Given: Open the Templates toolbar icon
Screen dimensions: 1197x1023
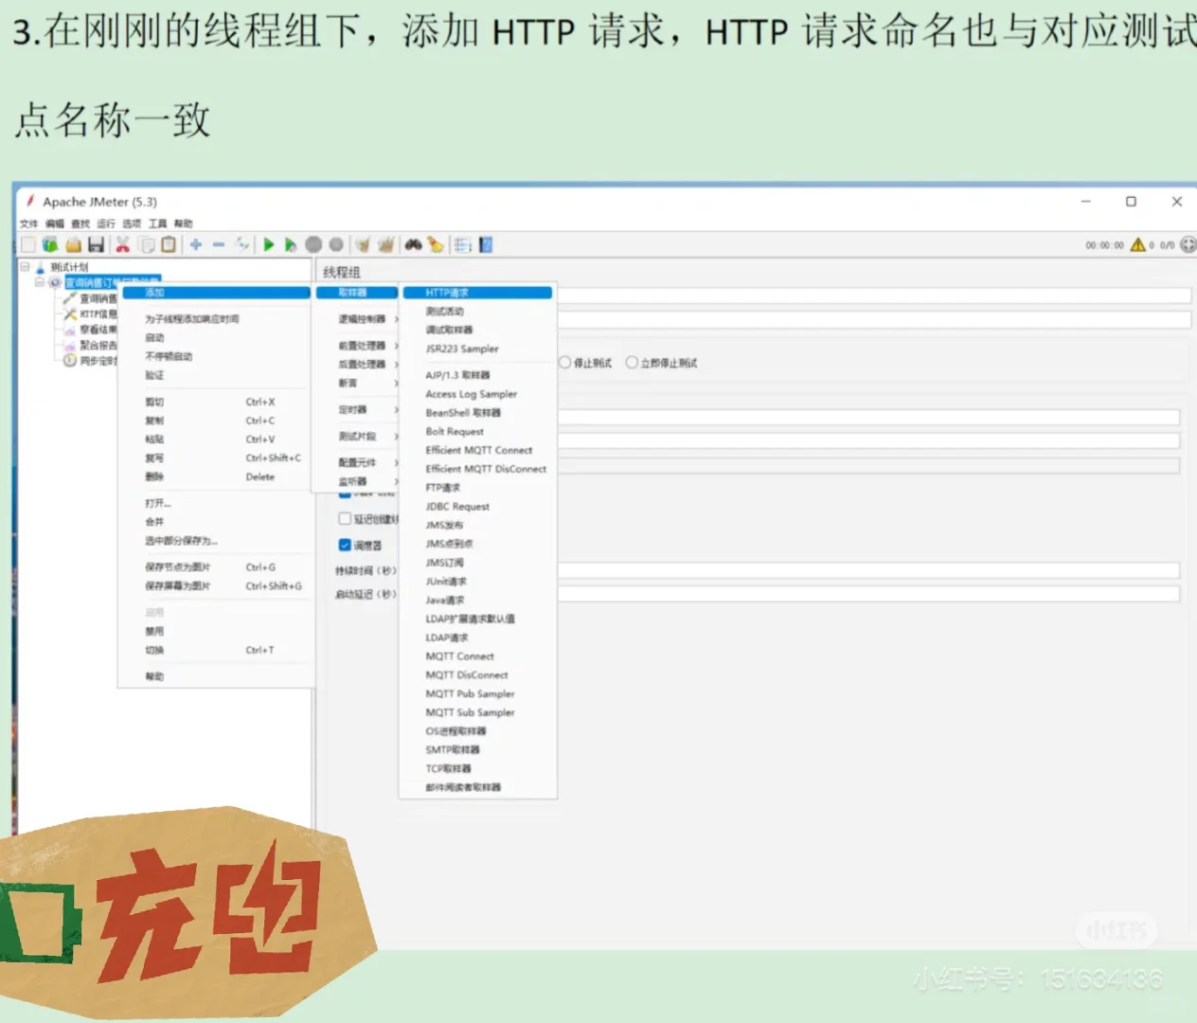Looking at the screenshot, I should (x=50, y=245).
